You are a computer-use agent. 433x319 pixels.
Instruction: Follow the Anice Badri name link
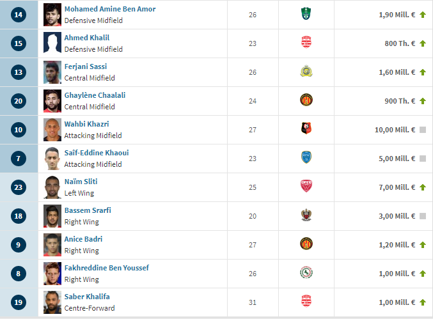click(83, 239)
